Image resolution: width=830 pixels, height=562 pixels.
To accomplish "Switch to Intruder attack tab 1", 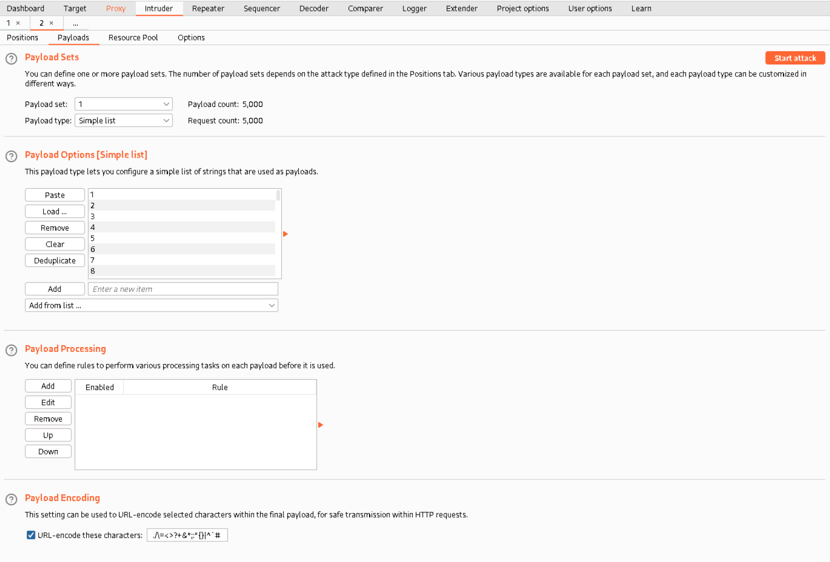I will [x=8, y=23].
